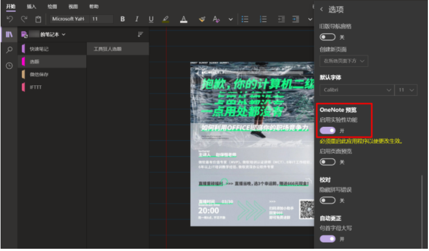Screen dimensions: 429x251
Task: Expand more font formatting options
Action: [231, 20]
